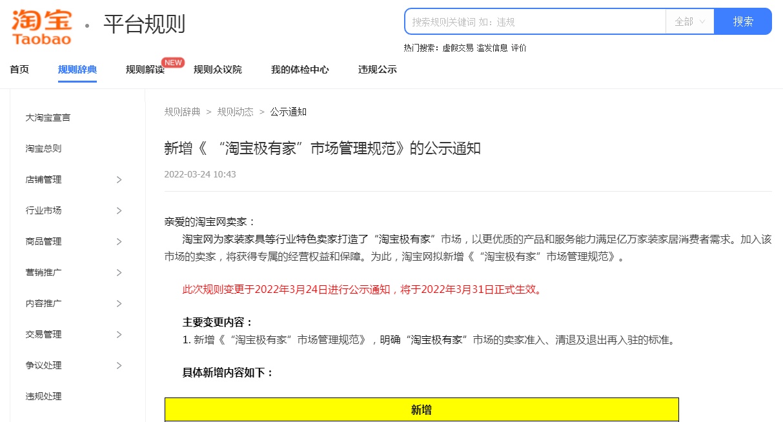Select 店铺管理 in the sidebar
Screen dimensions: 783x422
(x=44, y=179)
